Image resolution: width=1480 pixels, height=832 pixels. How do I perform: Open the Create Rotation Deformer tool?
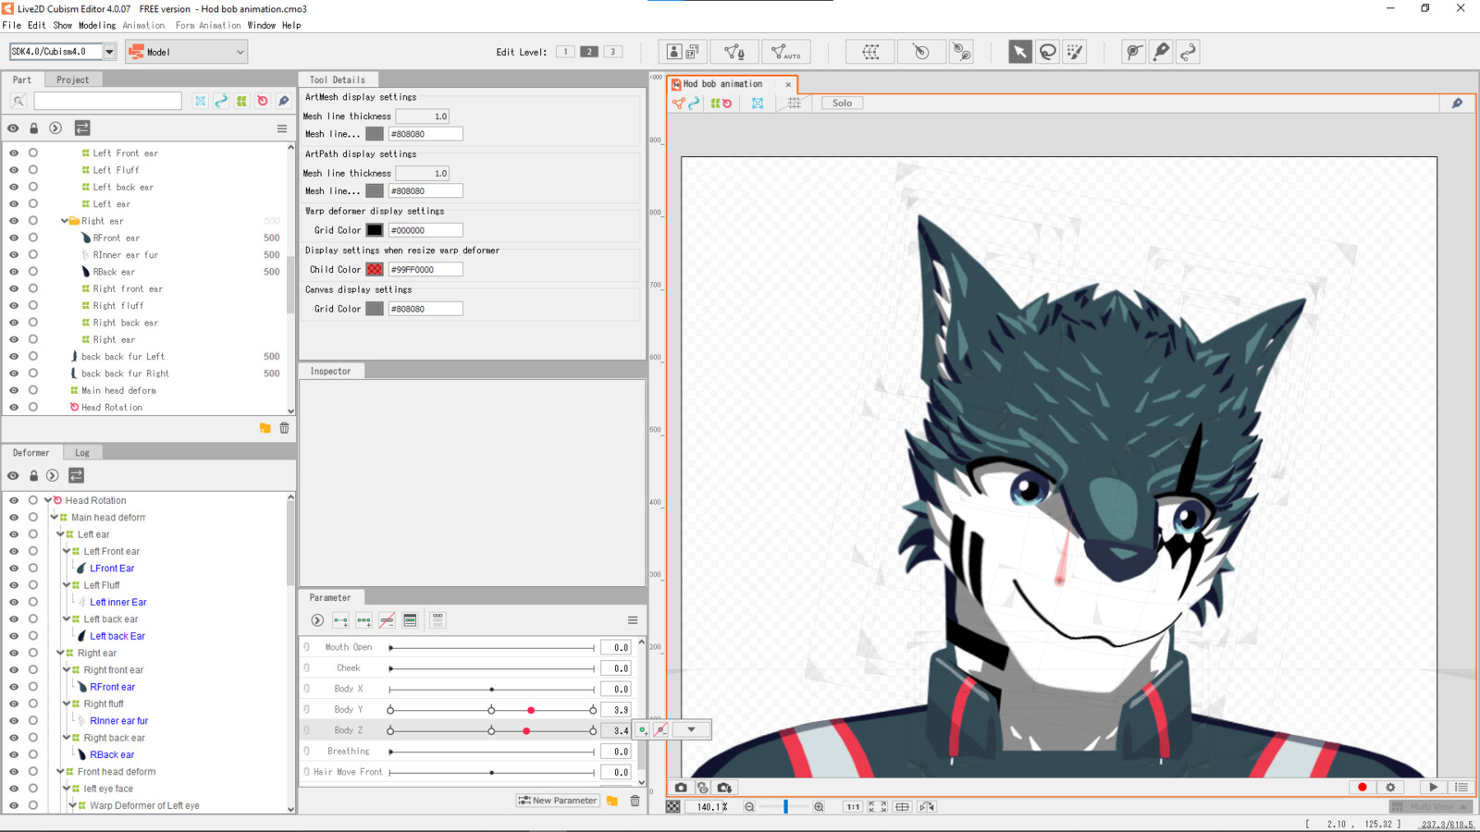(x=920, y=52)
